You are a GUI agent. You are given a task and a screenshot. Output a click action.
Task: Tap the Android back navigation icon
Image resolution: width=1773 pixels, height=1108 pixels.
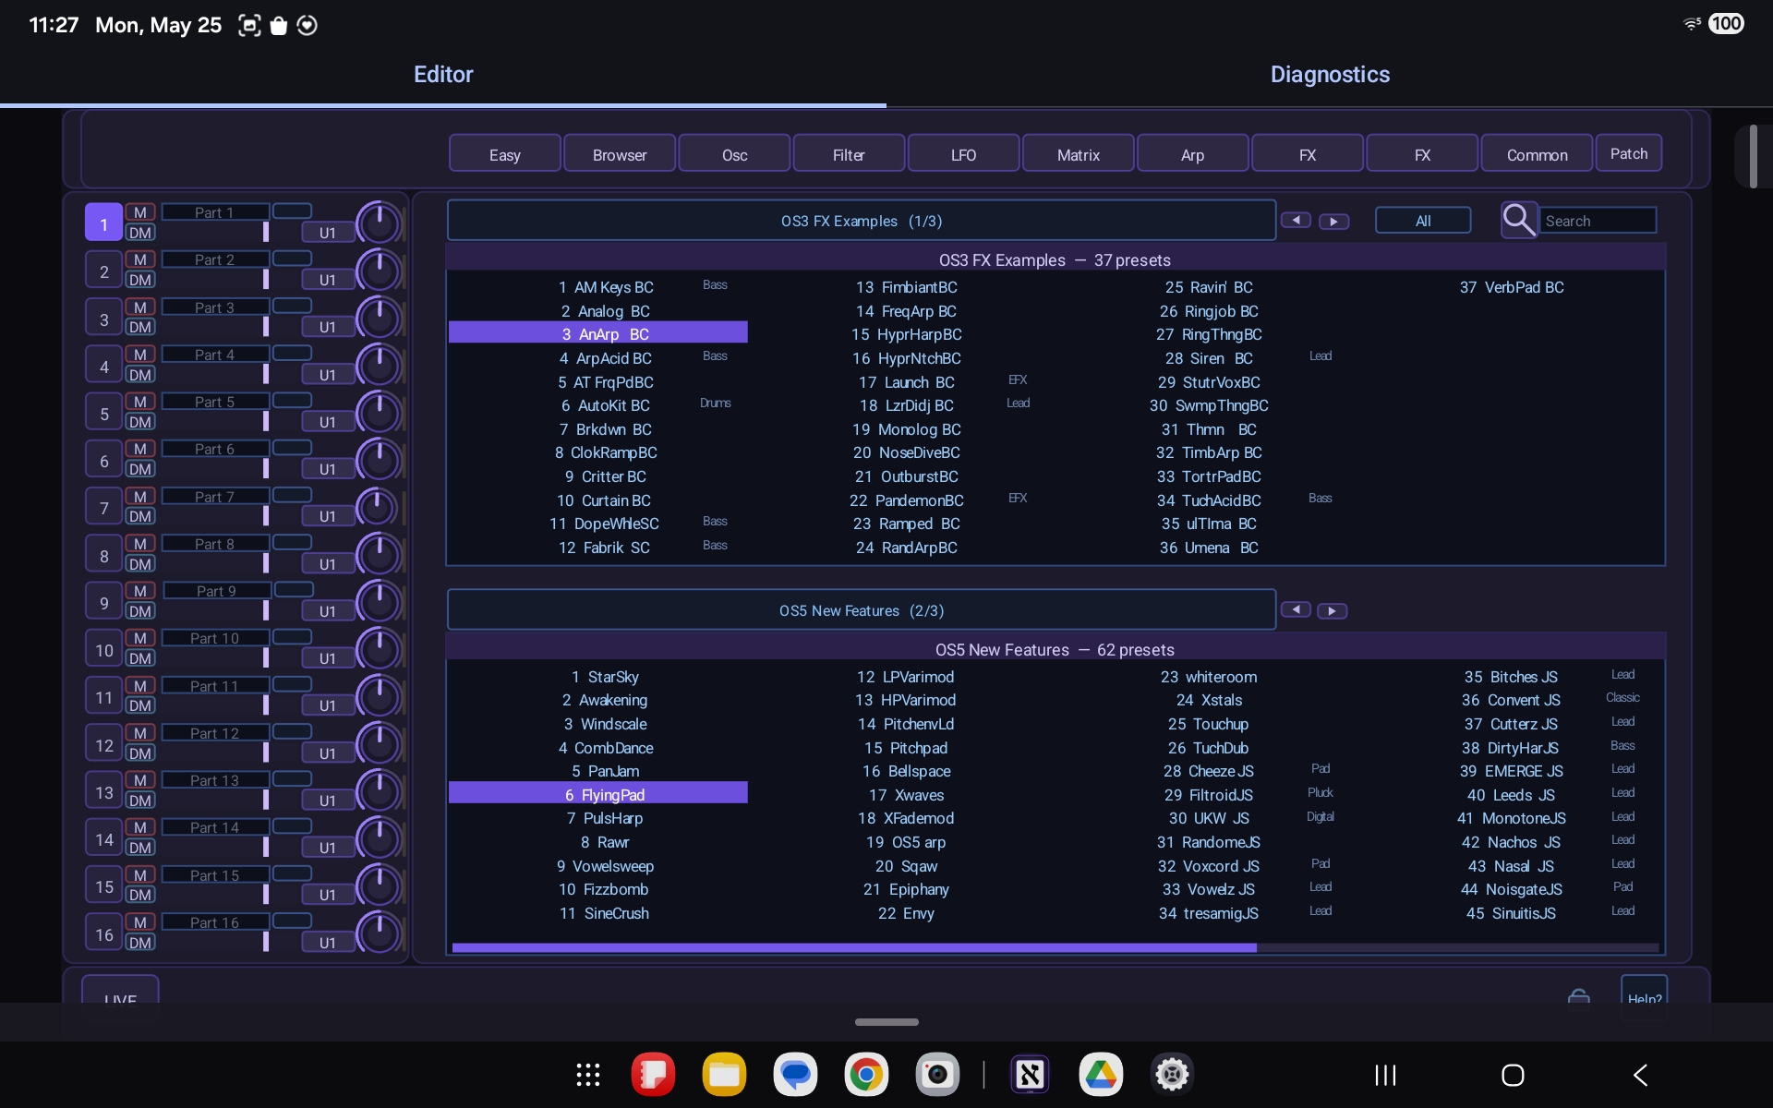coord(1641,1075)
